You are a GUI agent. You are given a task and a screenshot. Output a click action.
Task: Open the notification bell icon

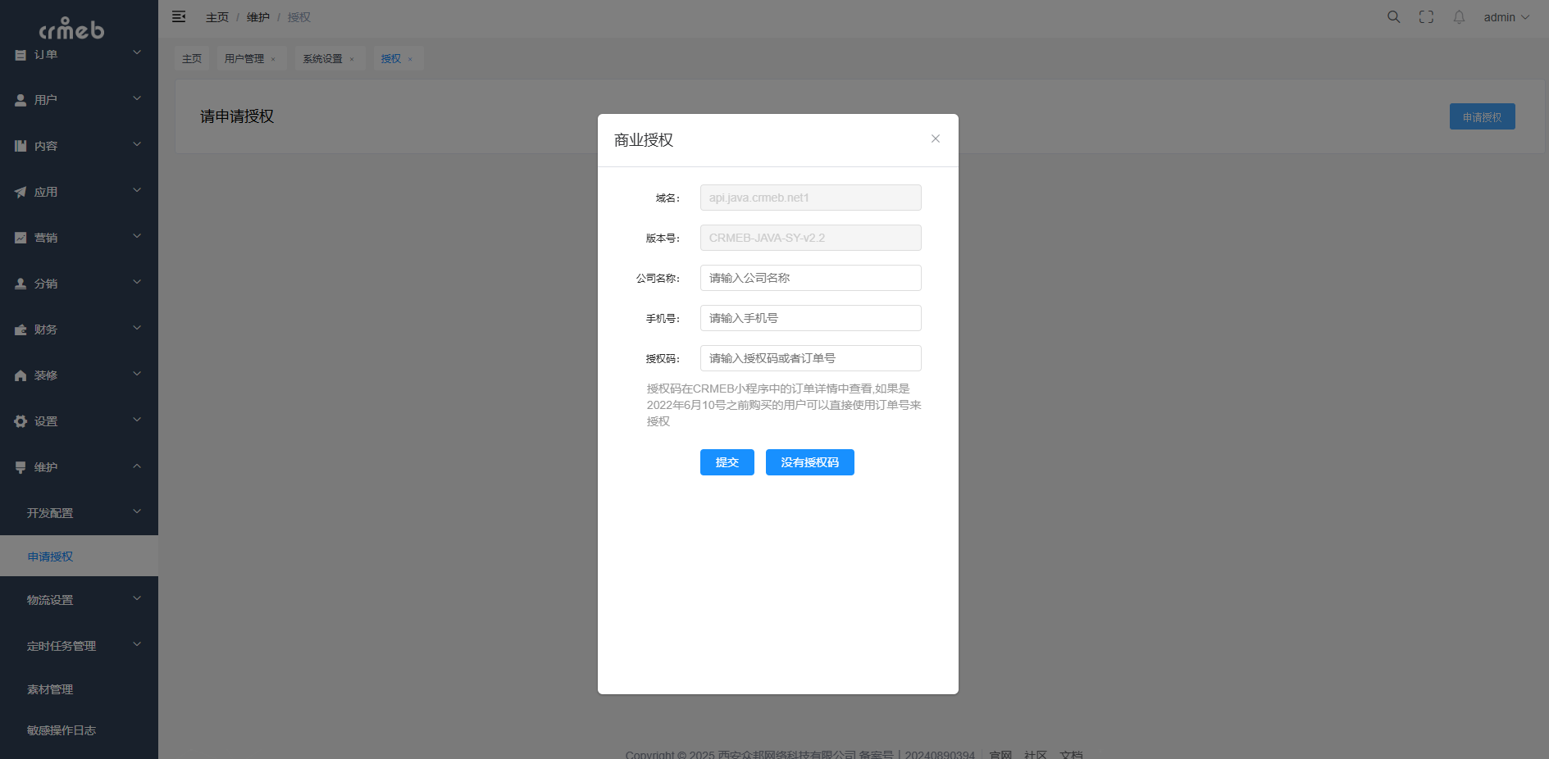click(1459, 16)
